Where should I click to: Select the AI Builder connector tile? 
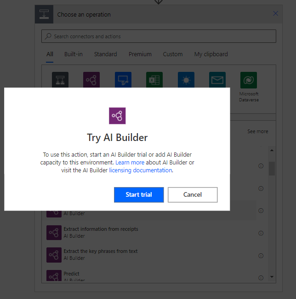(91, 80)
